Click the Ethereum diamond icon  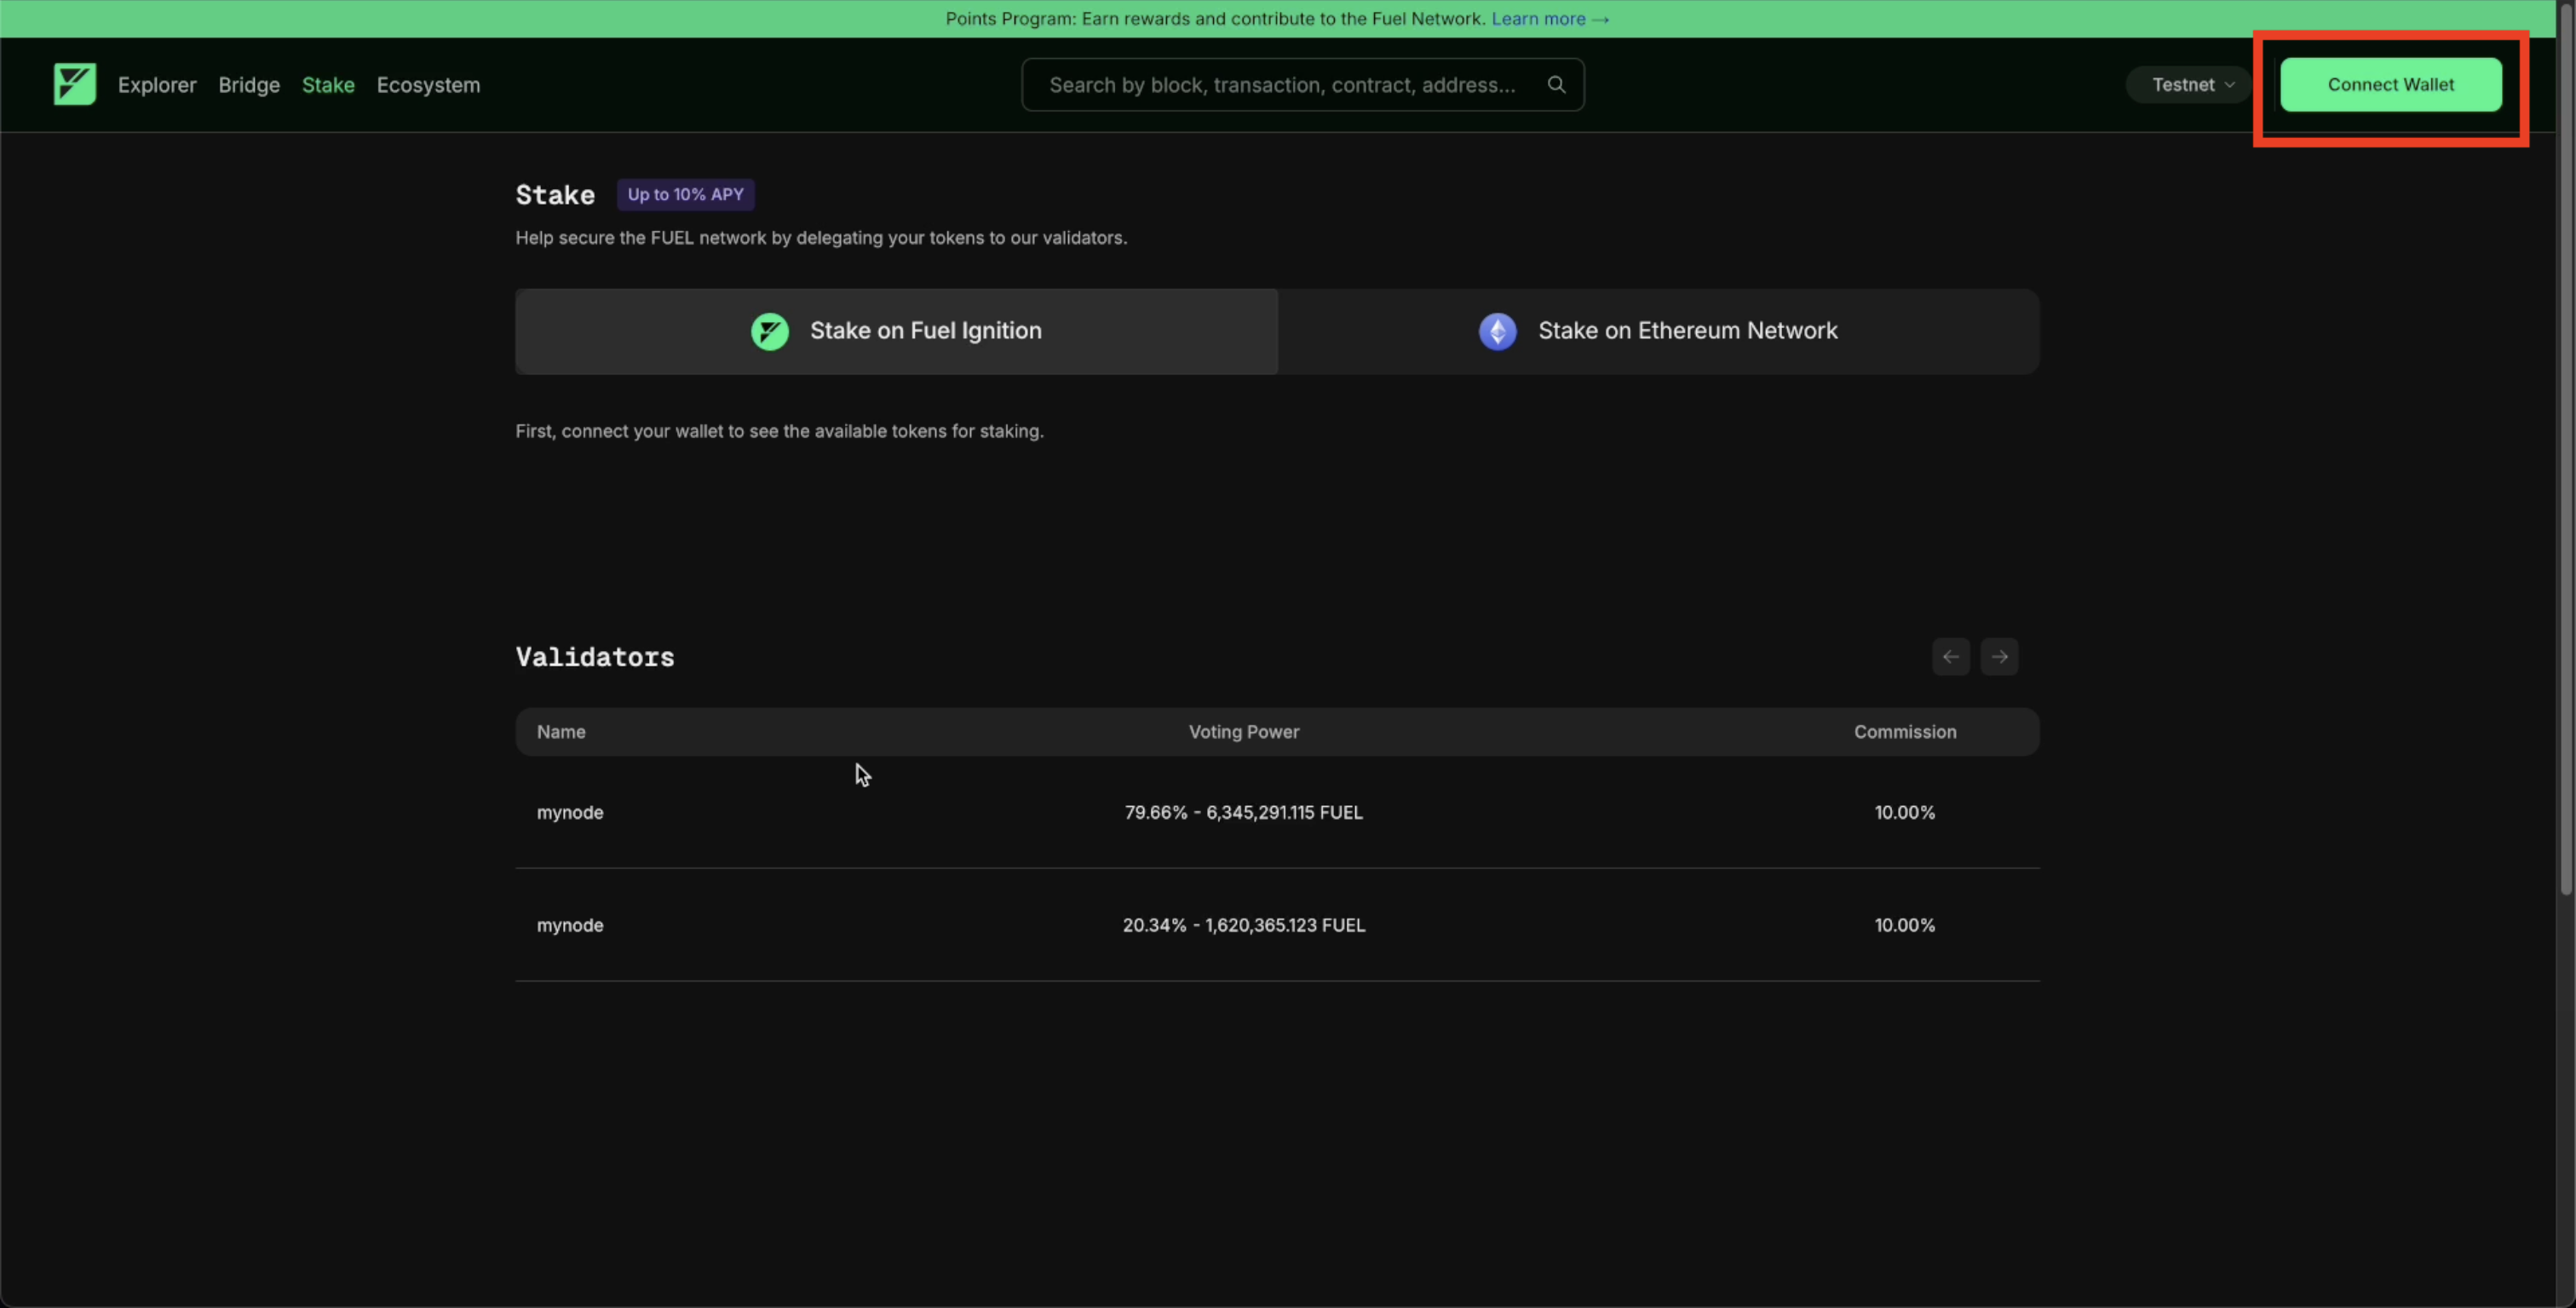pyautogui.click(x=1497, y=331)
